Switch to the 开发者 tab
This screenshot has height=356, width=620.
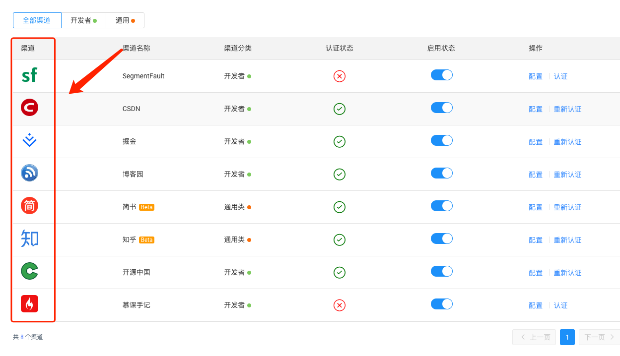pos(83,20)
